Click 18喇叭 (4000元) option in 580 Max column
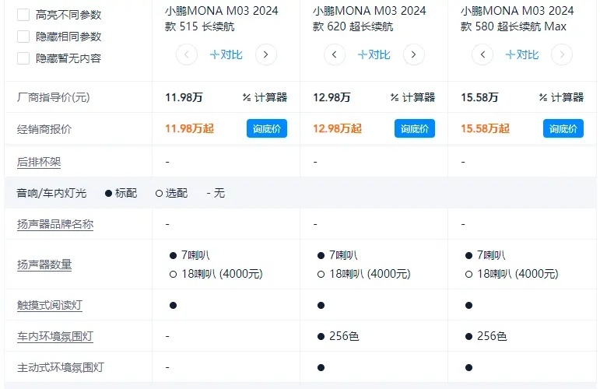The width and height of the screenshot is (600, 389). (x=512, y=274)
